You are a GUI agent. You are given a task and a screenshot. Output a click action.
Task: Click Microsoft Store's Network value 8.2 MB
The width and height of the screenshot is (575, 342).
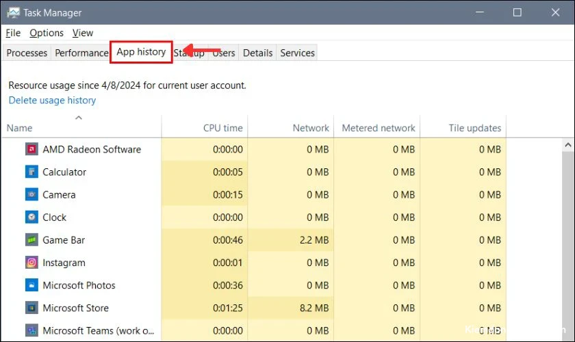click(314, 308)
